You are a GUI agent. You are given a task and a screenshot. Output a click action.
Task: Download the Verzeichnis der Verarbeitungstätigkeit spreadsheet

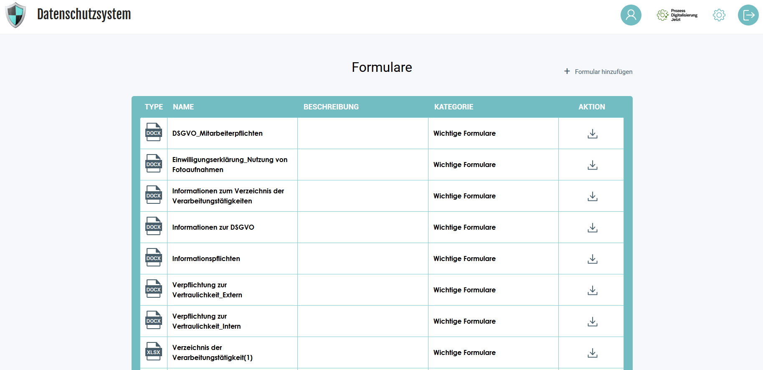coord(592,353)
